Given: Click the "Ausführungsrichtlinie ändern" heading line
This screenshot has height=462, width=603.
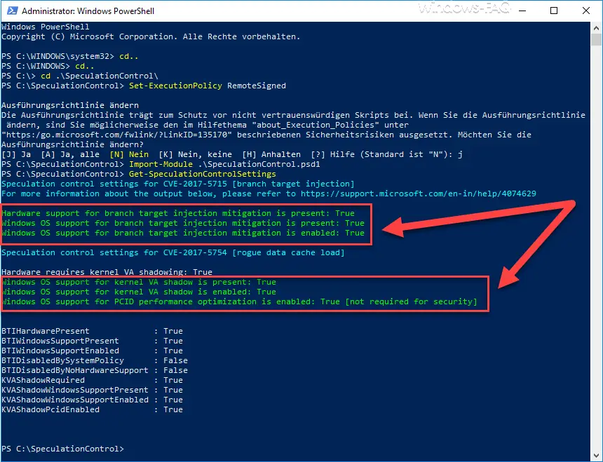Looking at the screenshot, I should 70,105.
